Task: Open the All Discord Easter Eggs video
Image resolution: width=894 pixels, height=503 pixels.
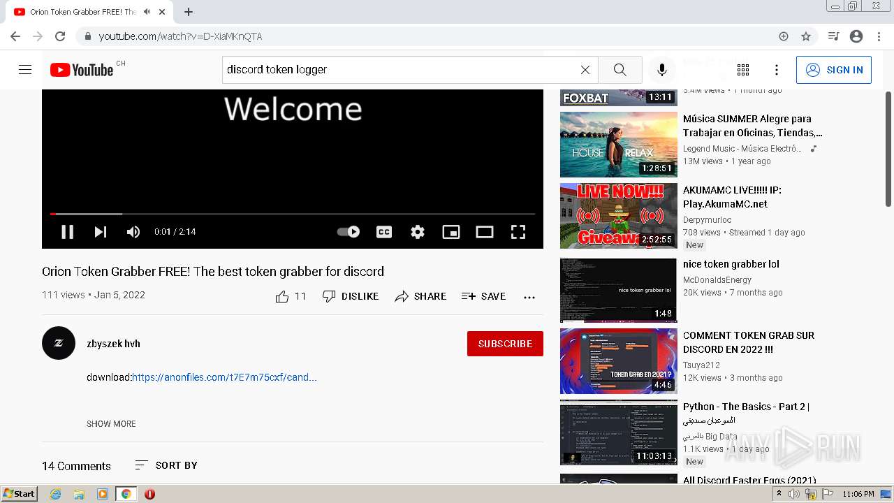Action: [x=749, y=480]
